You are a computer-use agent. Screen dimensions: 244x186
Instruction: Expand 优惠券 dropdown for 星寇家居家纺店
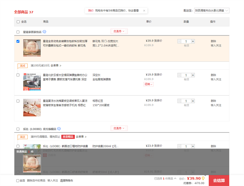(119, 31)
